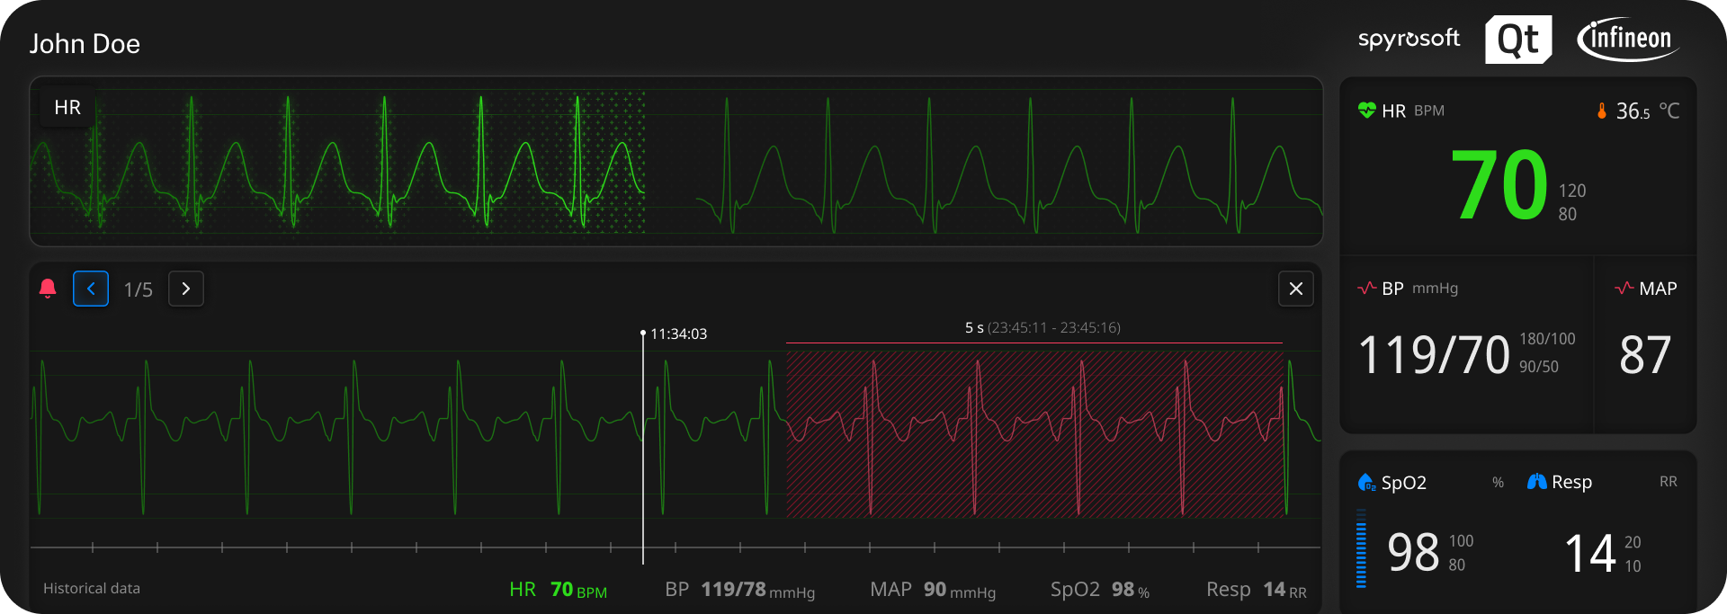This screenshot has width=1727, height=614.
Task: Click the Infineon logo
Action: point(1628,40)
